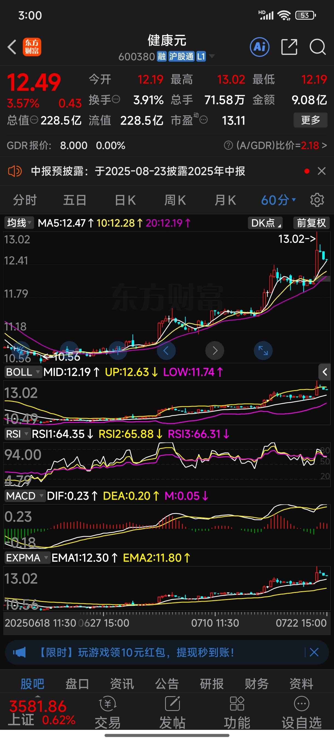This screenshot has height=743, width=334.
Task: Open the DK点 dropdown
Action: (265, 223)
